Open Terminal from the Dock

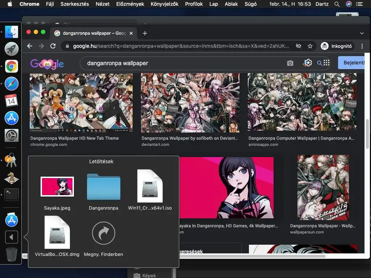(x=11, y=194)
